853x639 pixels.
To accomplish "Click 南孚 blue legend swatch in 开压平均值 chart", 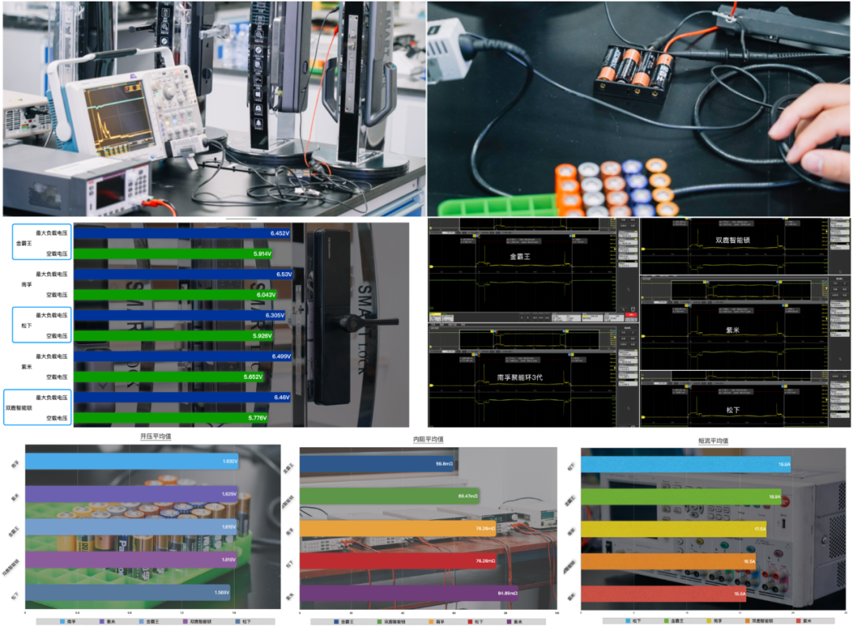I will (62, 622).
